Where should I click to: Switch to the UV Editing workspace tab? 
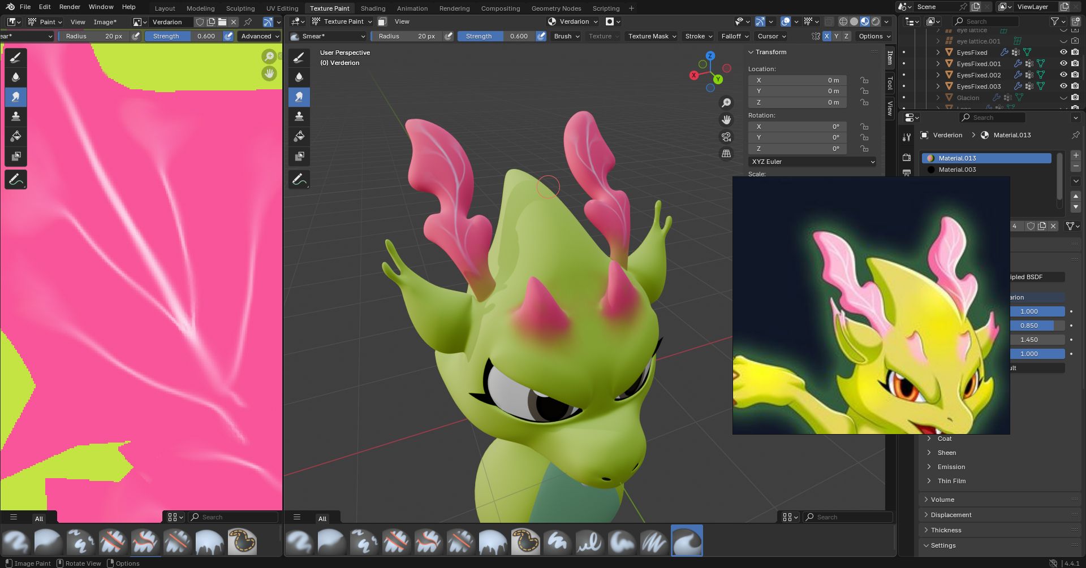tap(282, 8)
